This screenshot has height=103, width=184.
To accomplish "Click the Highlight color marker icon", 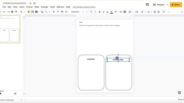I will pyautogui.click(x=116, y=12).
